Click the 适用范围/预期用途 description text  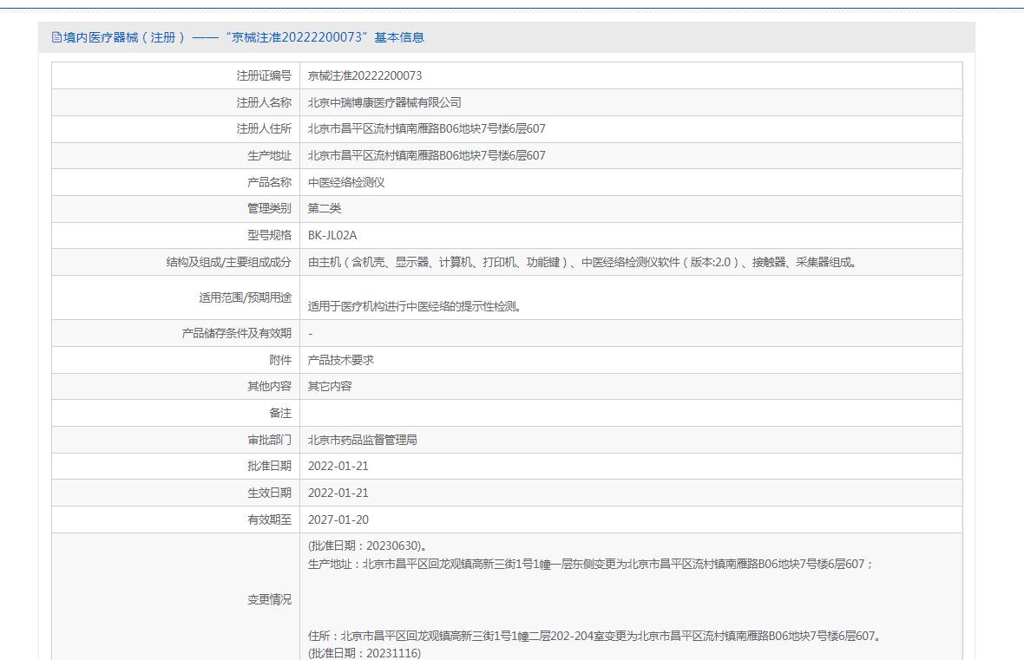click(x=416, y=306)
